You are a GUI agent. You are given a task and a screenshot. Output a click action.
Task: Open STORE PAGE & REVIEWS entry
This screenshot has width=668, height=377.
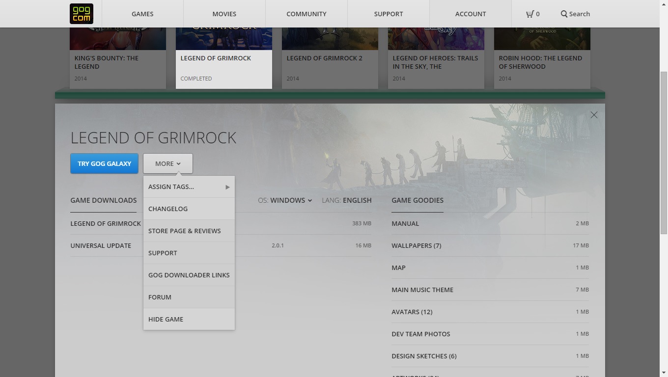(189, 231)
